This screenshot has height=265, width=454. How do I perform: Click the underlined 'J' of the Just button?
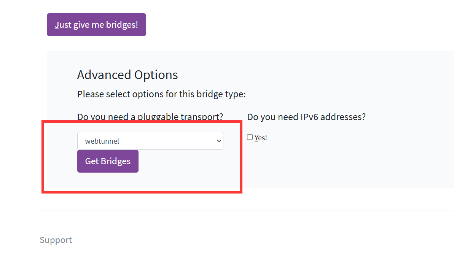[x=57, y=25]
